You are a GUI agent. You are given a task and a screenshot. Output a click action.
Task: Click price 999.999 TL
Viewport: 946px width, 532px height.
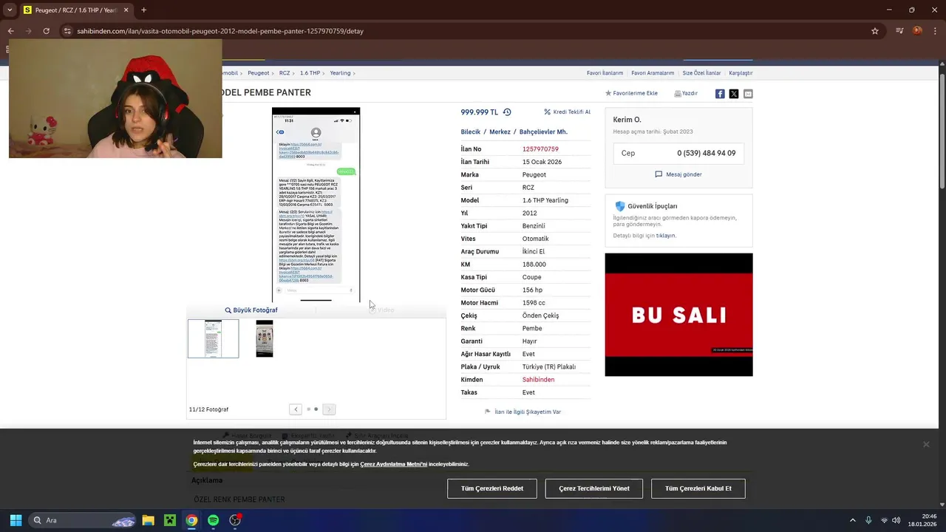click(x=480, y=112)
